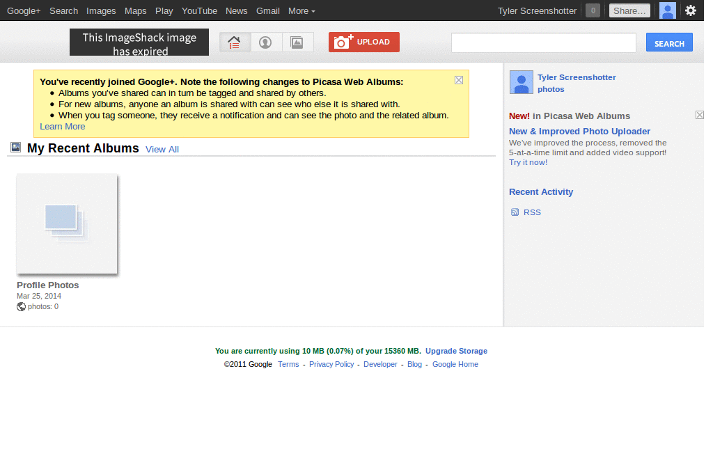Open the Profile Photos album thumbnail
This screenshot has height=449, width=713.
(x=67, y=224)
